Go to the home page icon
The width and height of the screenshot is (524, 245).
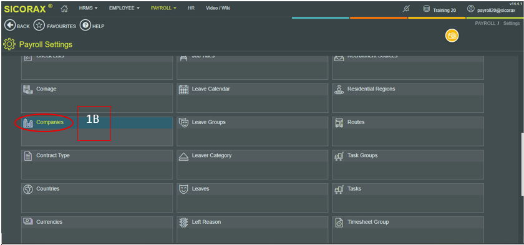64,9
